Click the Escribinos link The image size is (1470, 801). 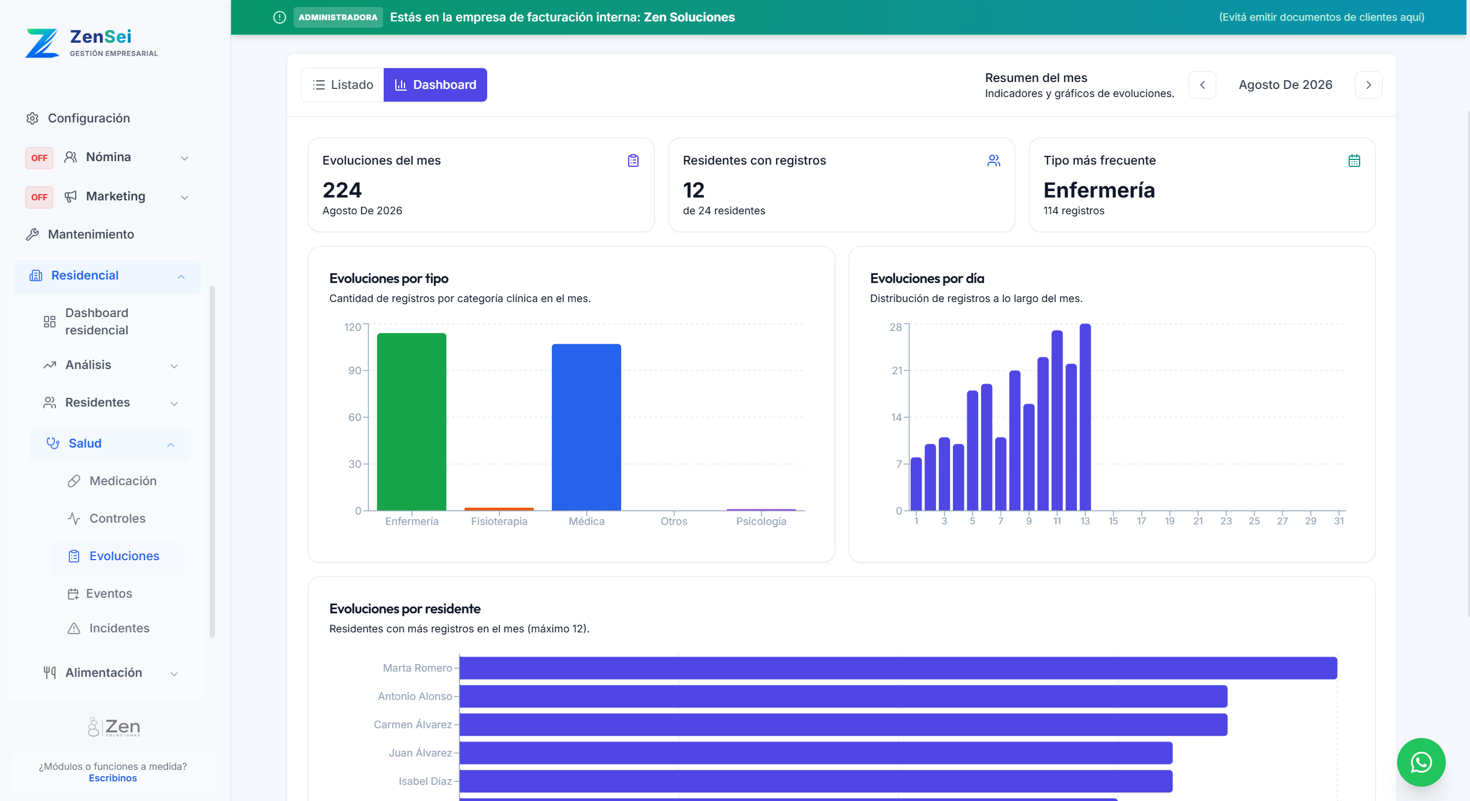[x=113, y=778]
